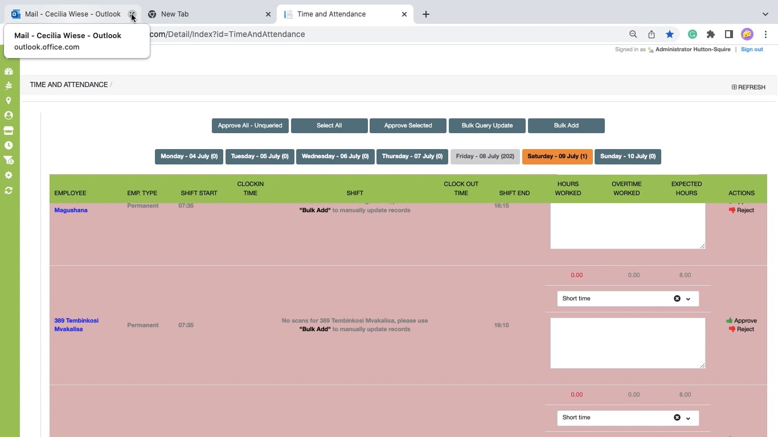Viewport: 778px width, 437px height.
Task: Reject the 389 Tembinkosi Mvakalisa record
Action: [x=742, y=329]
